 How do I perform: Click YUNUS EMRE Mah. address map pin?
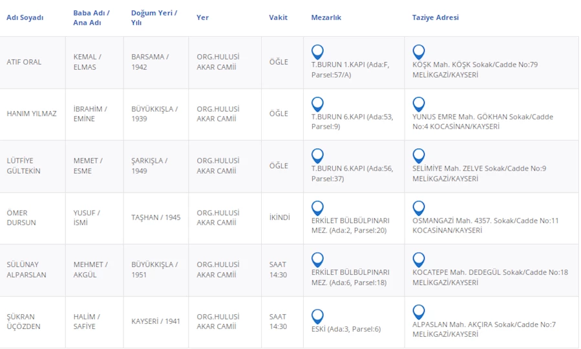pos(419,104)
